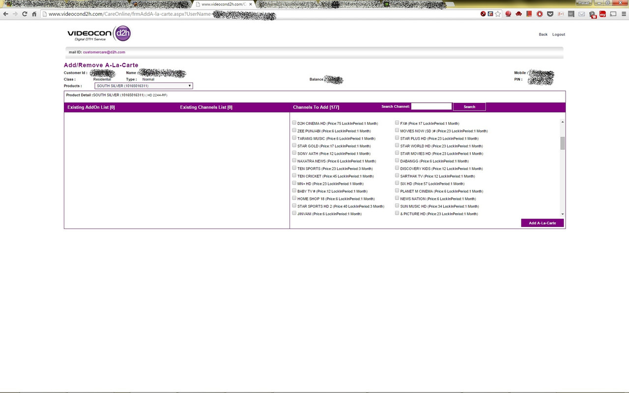Click the Search Channel input field
The height and width of the screenshot is (393, 629).
pos(431,106)
